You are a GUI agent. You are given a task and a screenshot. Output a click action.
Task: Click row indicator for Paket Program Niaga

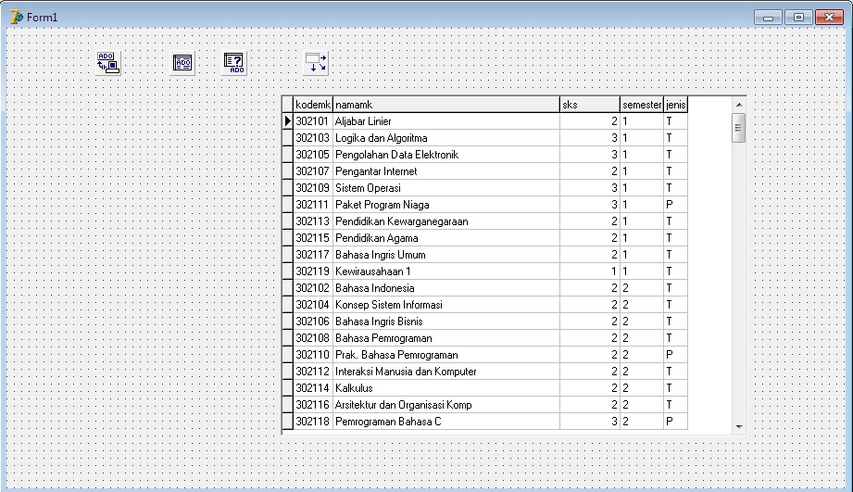pyautogui.click(x=288, y=205)
